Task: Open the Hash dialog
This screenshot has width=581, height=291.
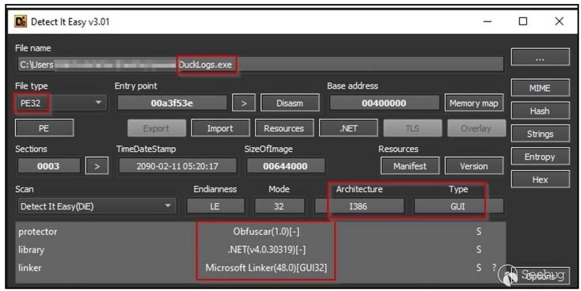Action: [540, 111]
